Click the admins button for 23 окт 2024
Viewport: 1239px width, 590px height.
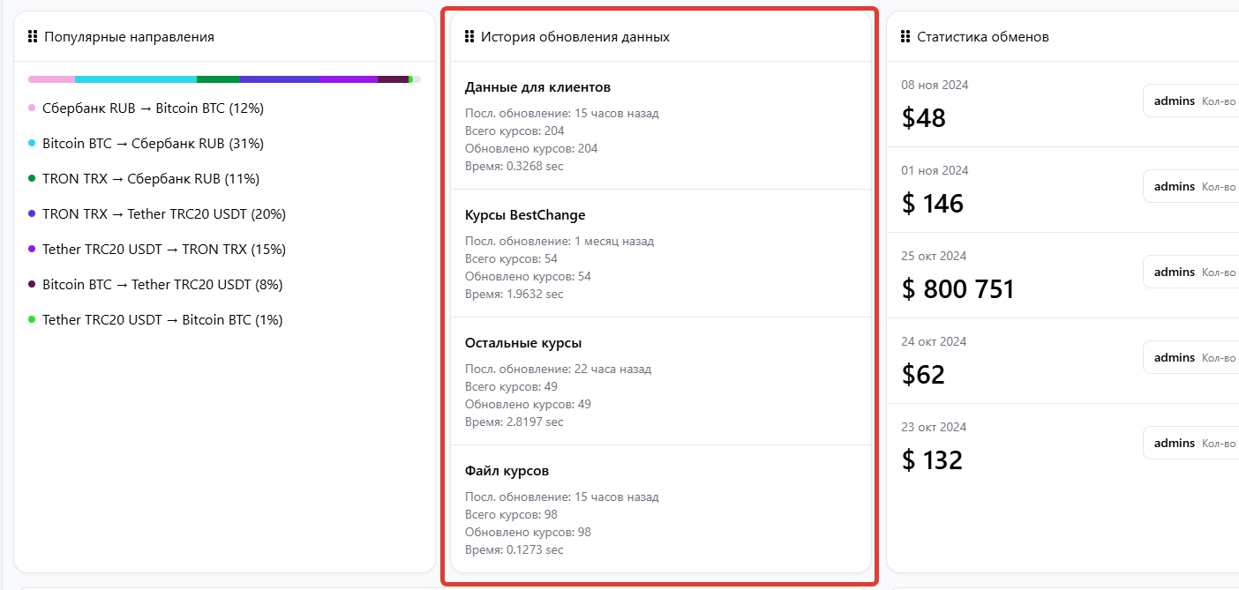1175,443
